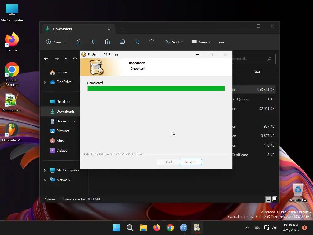Screen dimensions: 313x235
Task: Select the file row sized 32,011 KB
Action: tap(254, 109)
